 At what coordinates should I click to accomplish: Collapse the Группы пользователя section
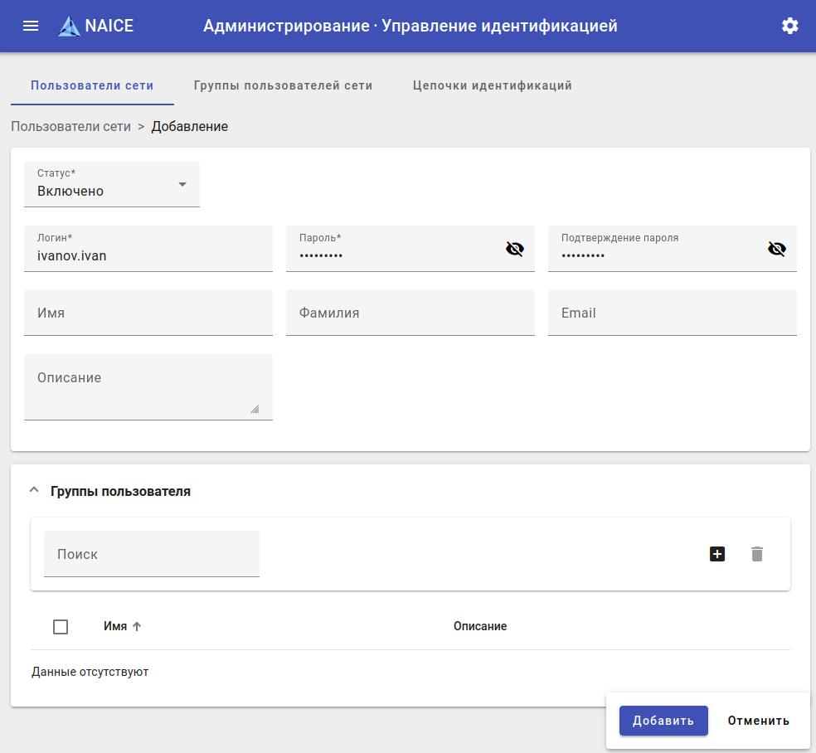point(34,491)
